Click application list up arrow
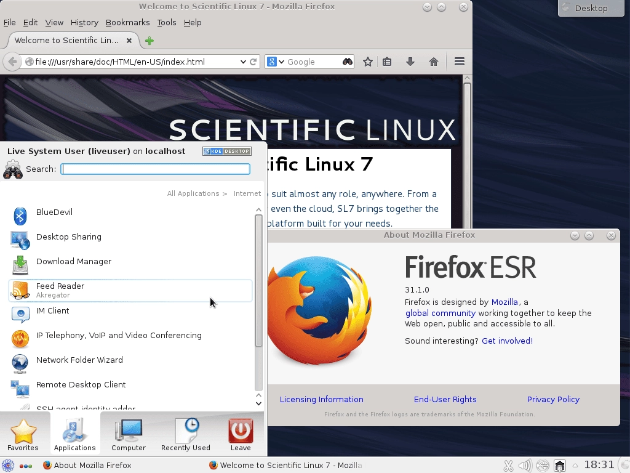The image size is (630, 473). coord(259,210)
